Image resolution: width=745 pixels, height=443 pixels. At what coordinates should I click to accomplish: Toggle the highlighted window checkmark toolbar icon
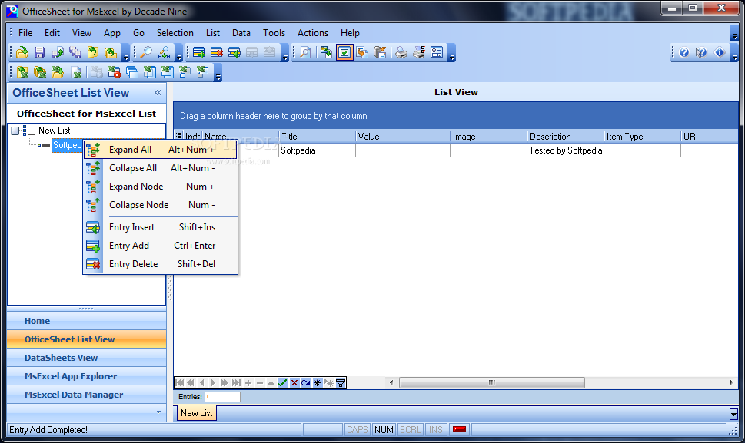[344, 52]
